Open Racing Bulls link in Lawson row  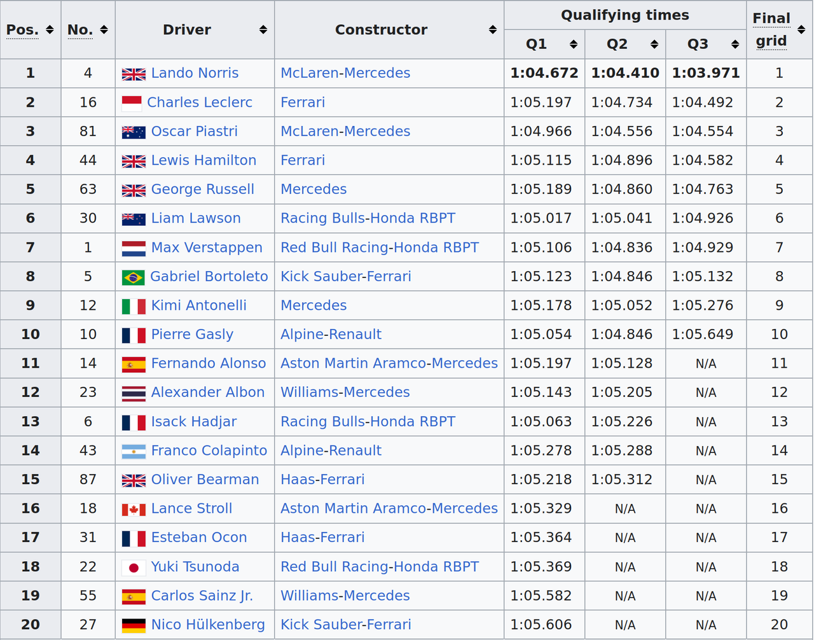(324, 218)
